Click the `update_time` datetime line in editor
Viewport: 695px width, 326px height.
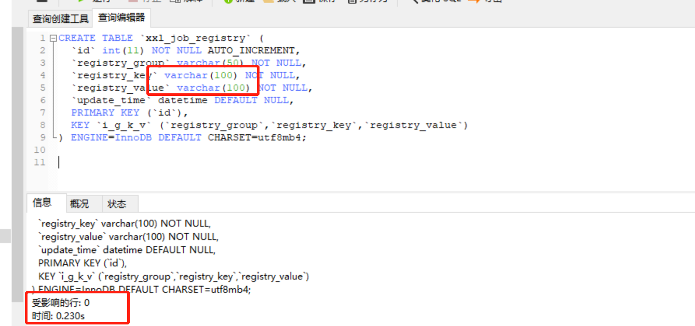click(183, 100)
